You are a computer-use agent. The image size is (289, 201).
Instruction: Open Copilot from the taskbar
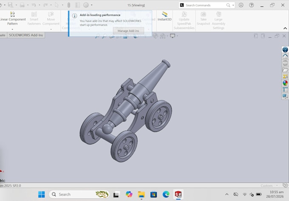pos(129,194)
